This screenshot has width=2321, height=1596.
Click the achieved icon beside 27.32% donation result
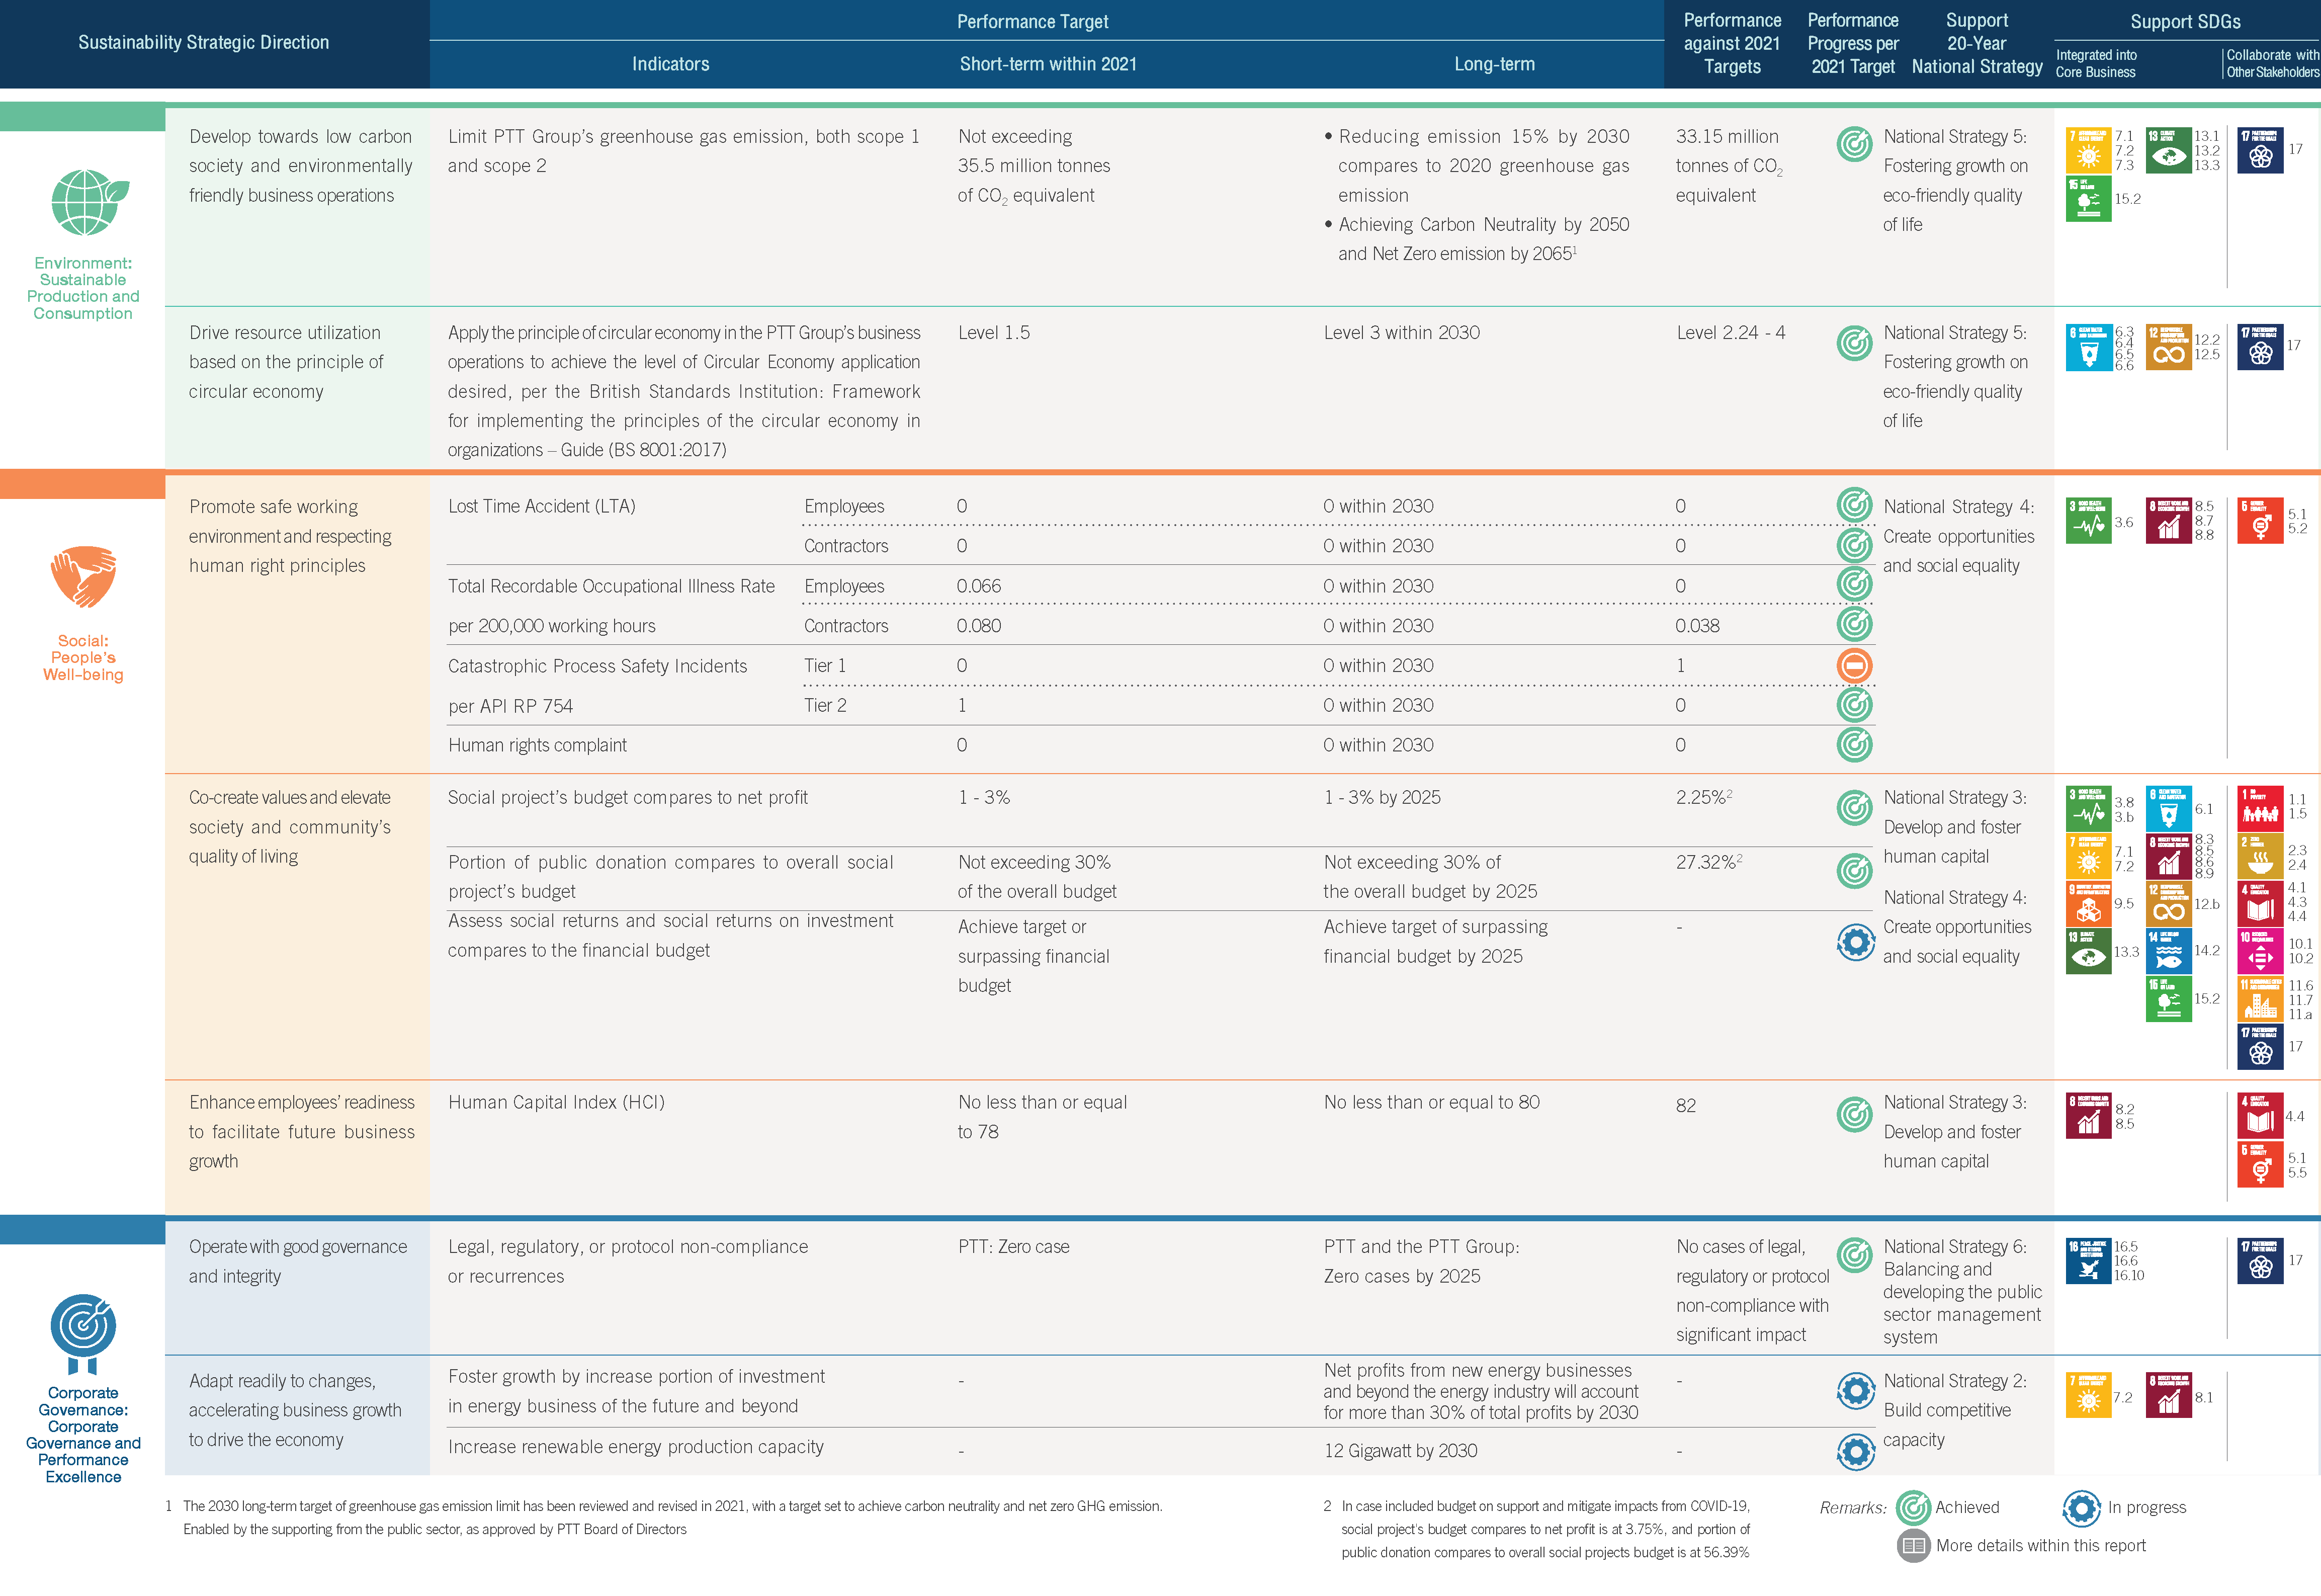tap(1854, 871)
